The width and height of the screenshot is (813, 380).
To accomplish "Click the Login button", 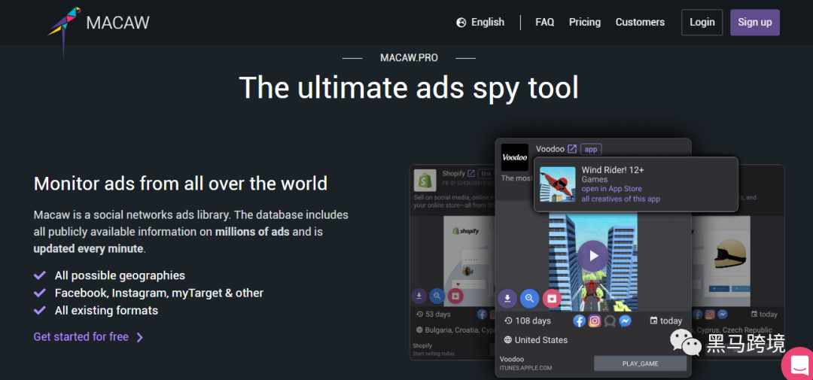I will coord(702,23).
